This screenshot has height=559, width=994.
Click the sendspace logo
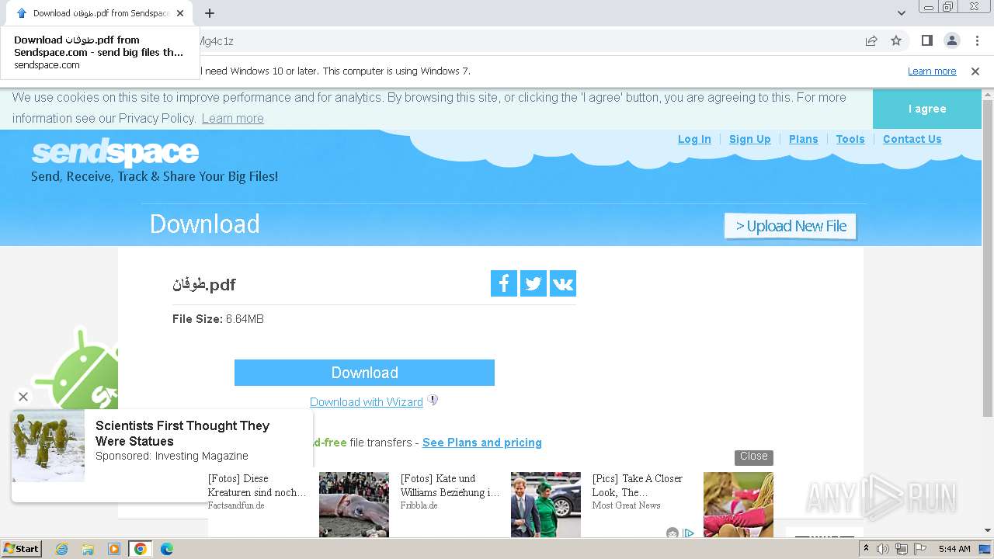pos(115,153)
